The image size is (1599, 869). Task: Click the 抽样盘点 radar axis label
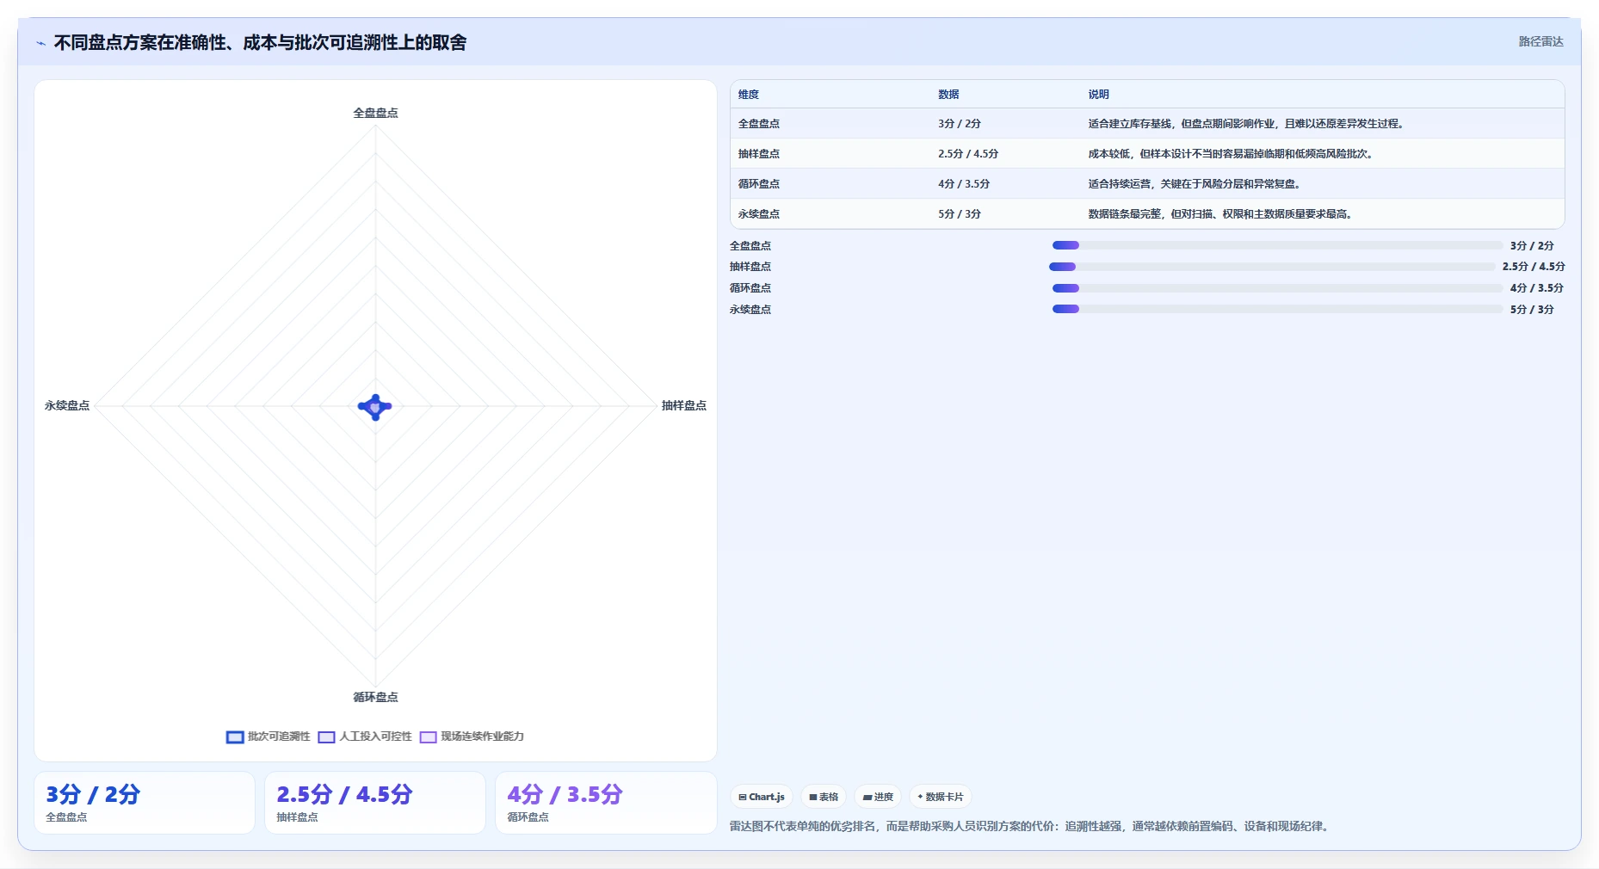(x=683, y=405)
